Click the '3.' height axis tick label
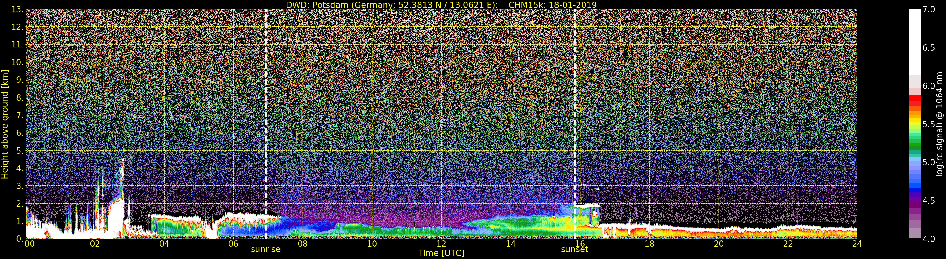 click(20, 186)
